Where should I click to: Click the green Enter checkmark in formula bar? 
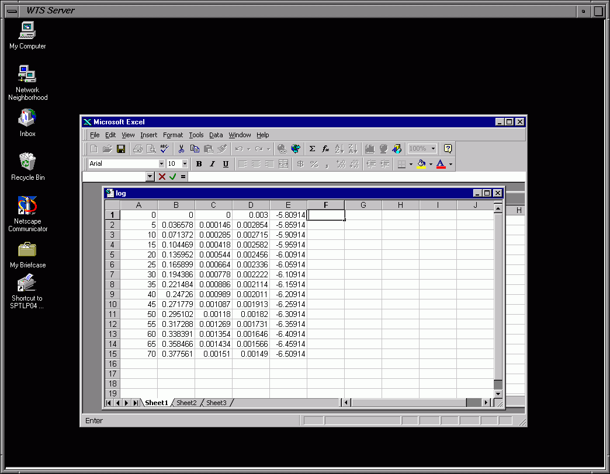(173, 176)
